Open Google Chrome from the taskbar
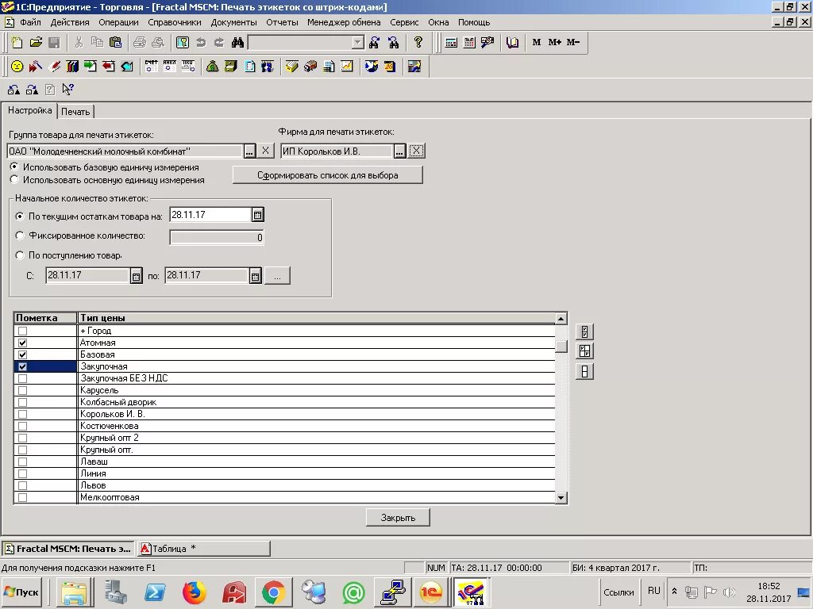 [273, 592]
